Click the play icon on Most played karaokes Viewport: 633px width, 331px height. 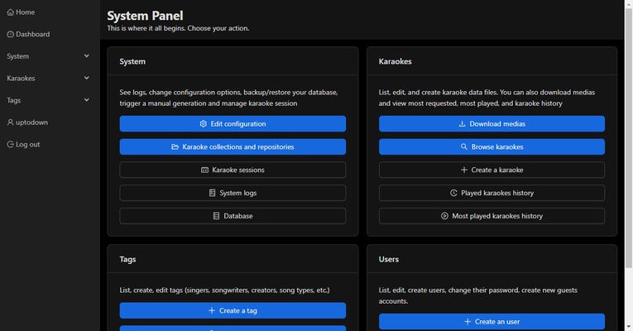point(444,216)
